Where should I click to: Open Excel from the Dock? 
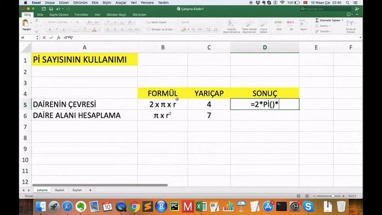[201, 207]
